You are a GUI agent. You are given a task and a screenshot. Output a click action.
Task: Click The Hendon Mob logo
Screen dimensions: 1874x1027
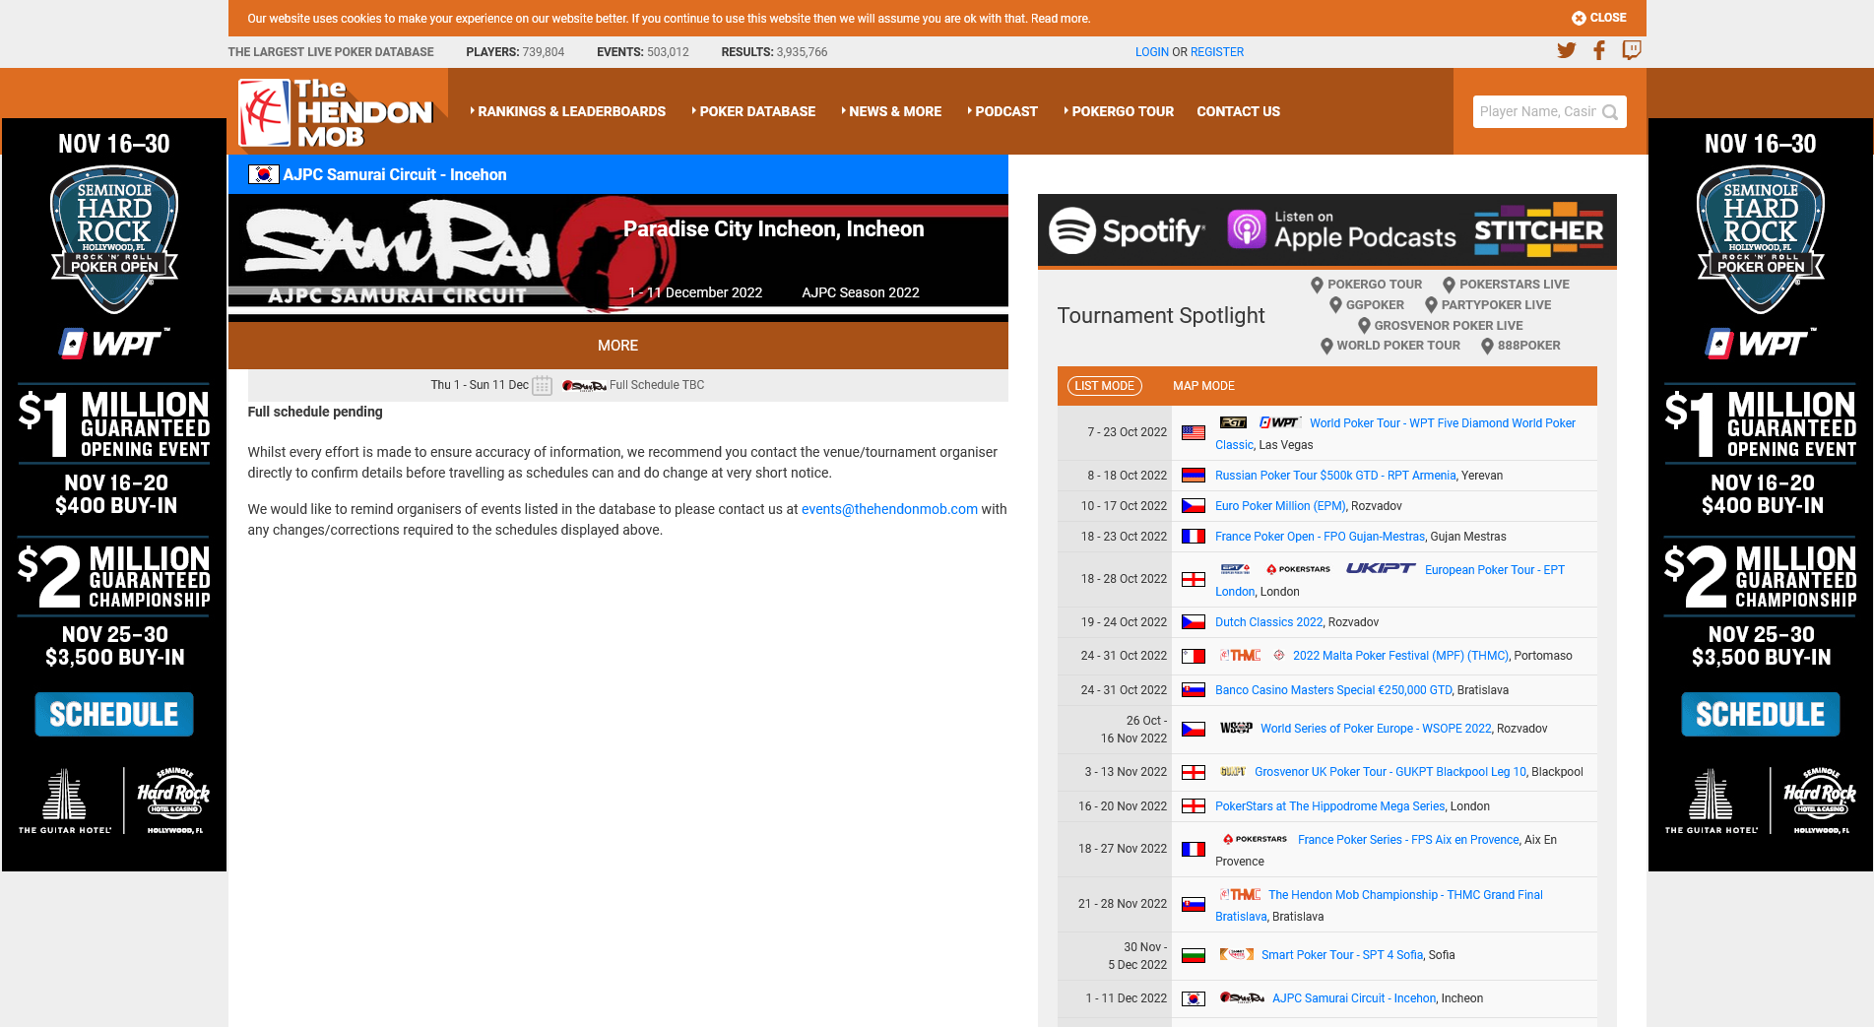[337, 112]
